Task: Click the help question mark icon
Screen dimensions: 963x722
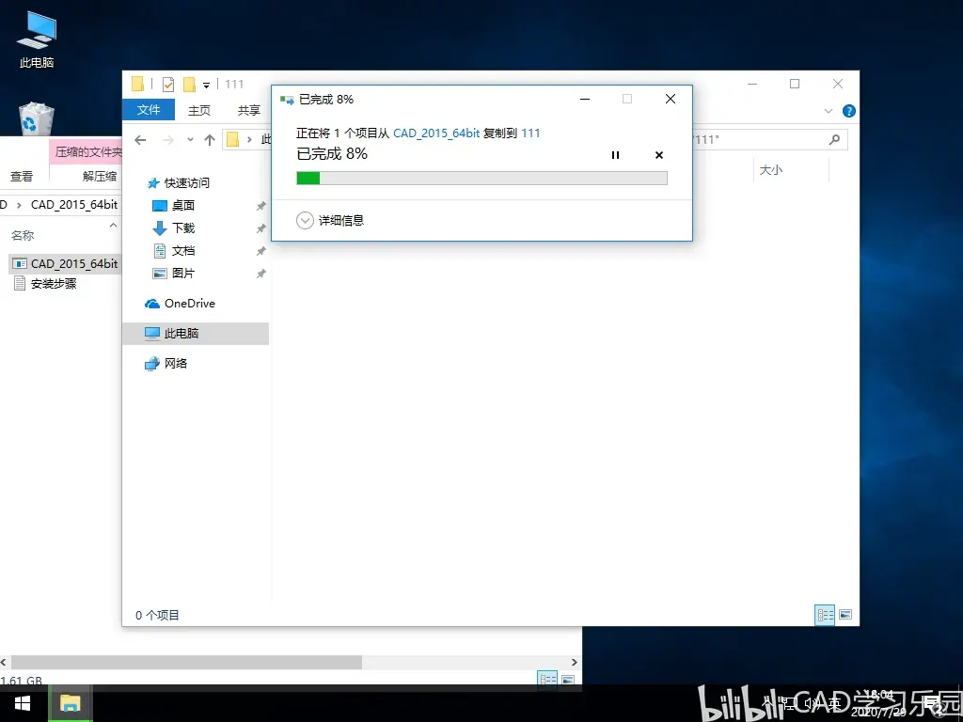Action: pyautogui.click(x=849, y=111)
